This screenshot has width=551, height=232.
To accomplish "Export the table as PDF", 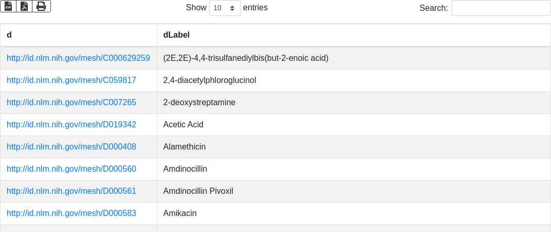I will click(x=24, y=6).
